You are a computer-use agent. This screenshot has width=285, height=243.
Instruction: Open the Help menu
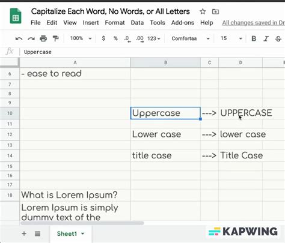coord(207,23)
